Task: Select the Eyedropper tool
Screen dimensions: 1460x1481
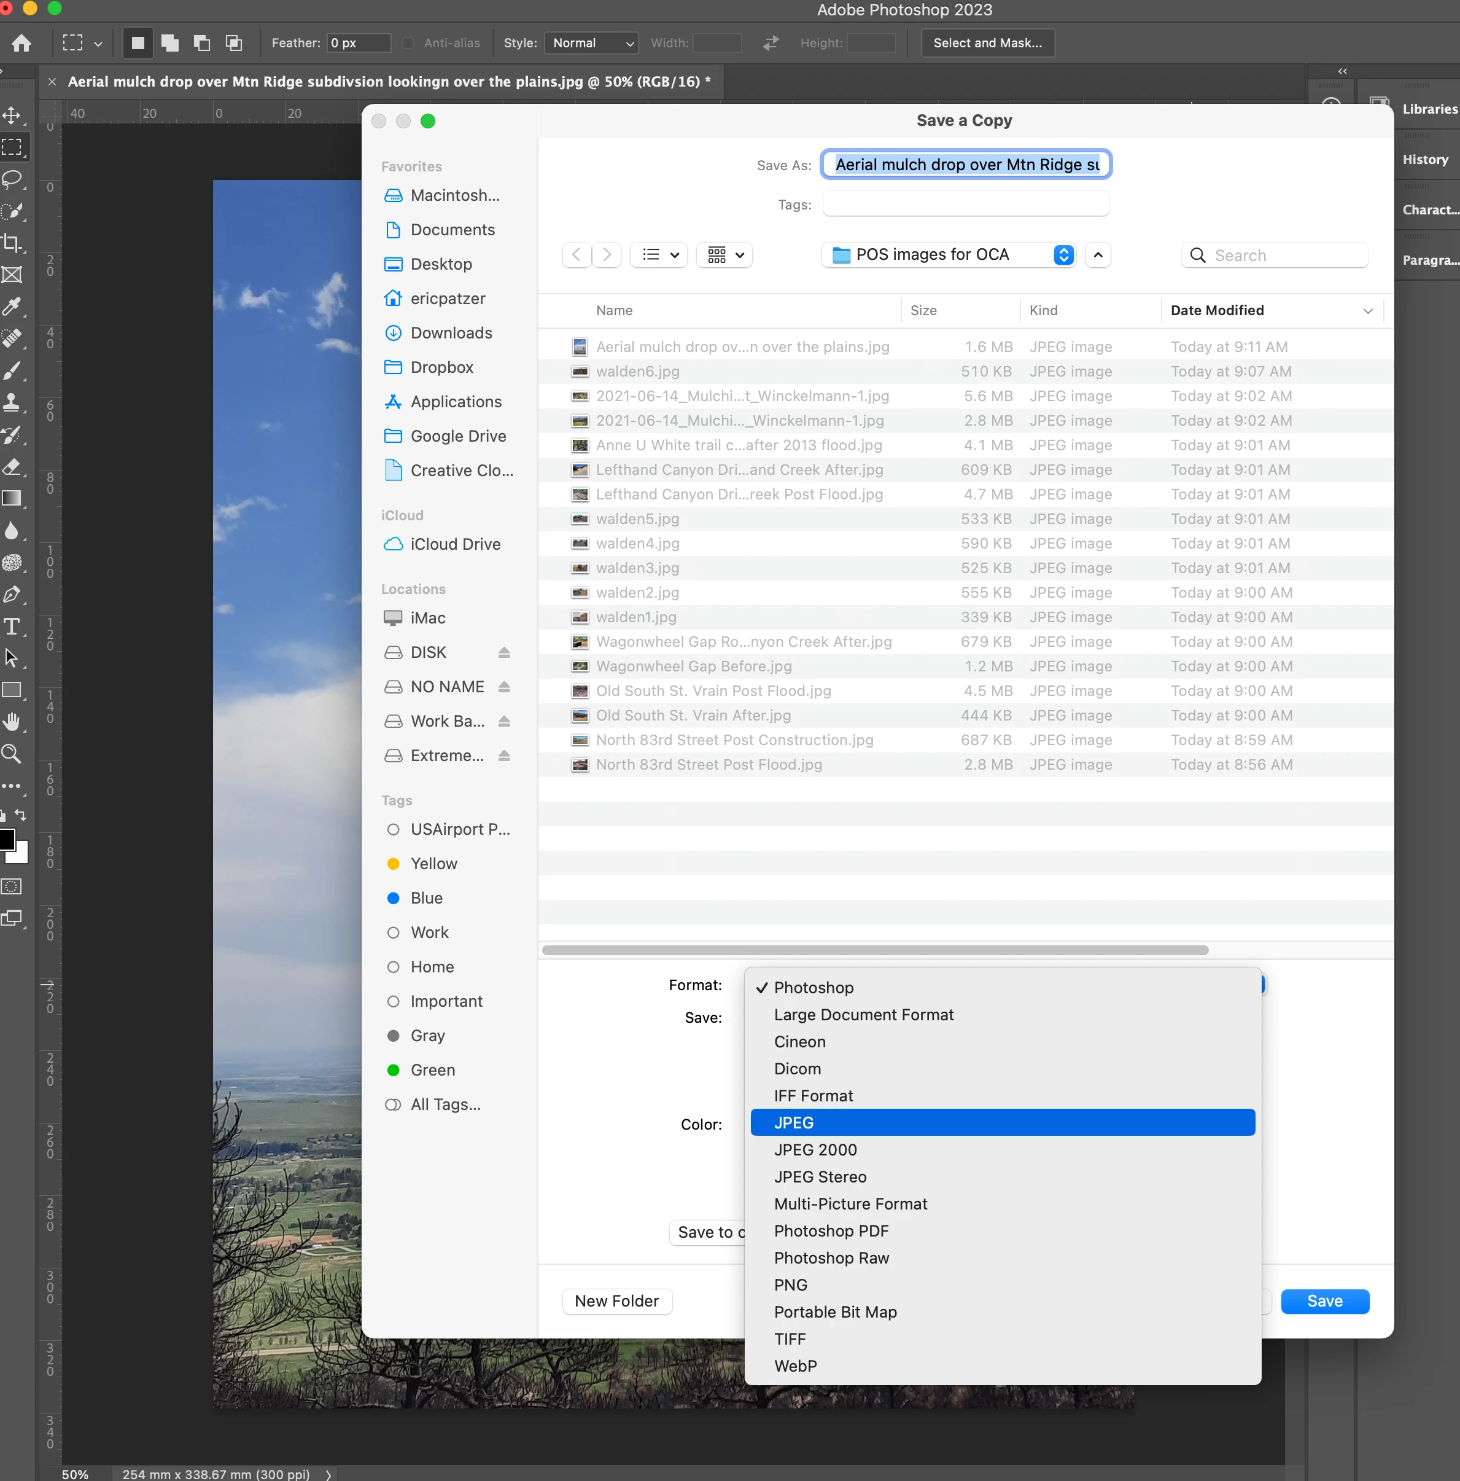Action: point(12,307)
